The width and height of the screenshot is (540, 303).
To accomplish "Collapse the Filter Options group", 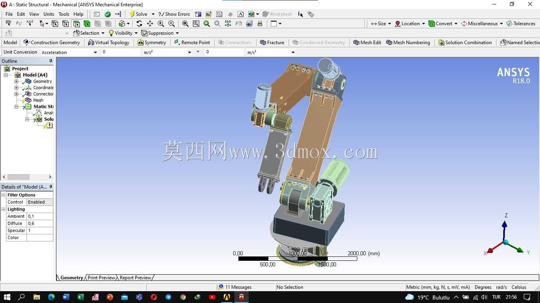I will click(4, 195).
